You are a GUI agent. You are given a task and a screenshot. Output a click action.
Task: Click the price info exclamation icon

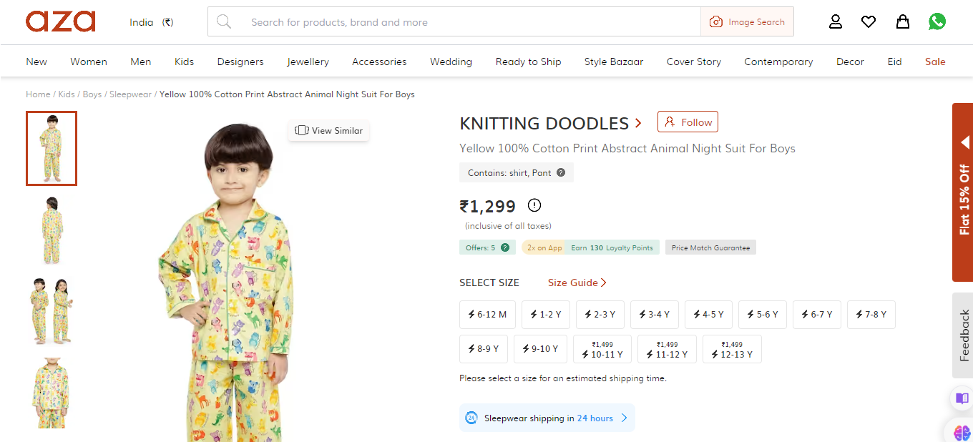pos(534,205)
